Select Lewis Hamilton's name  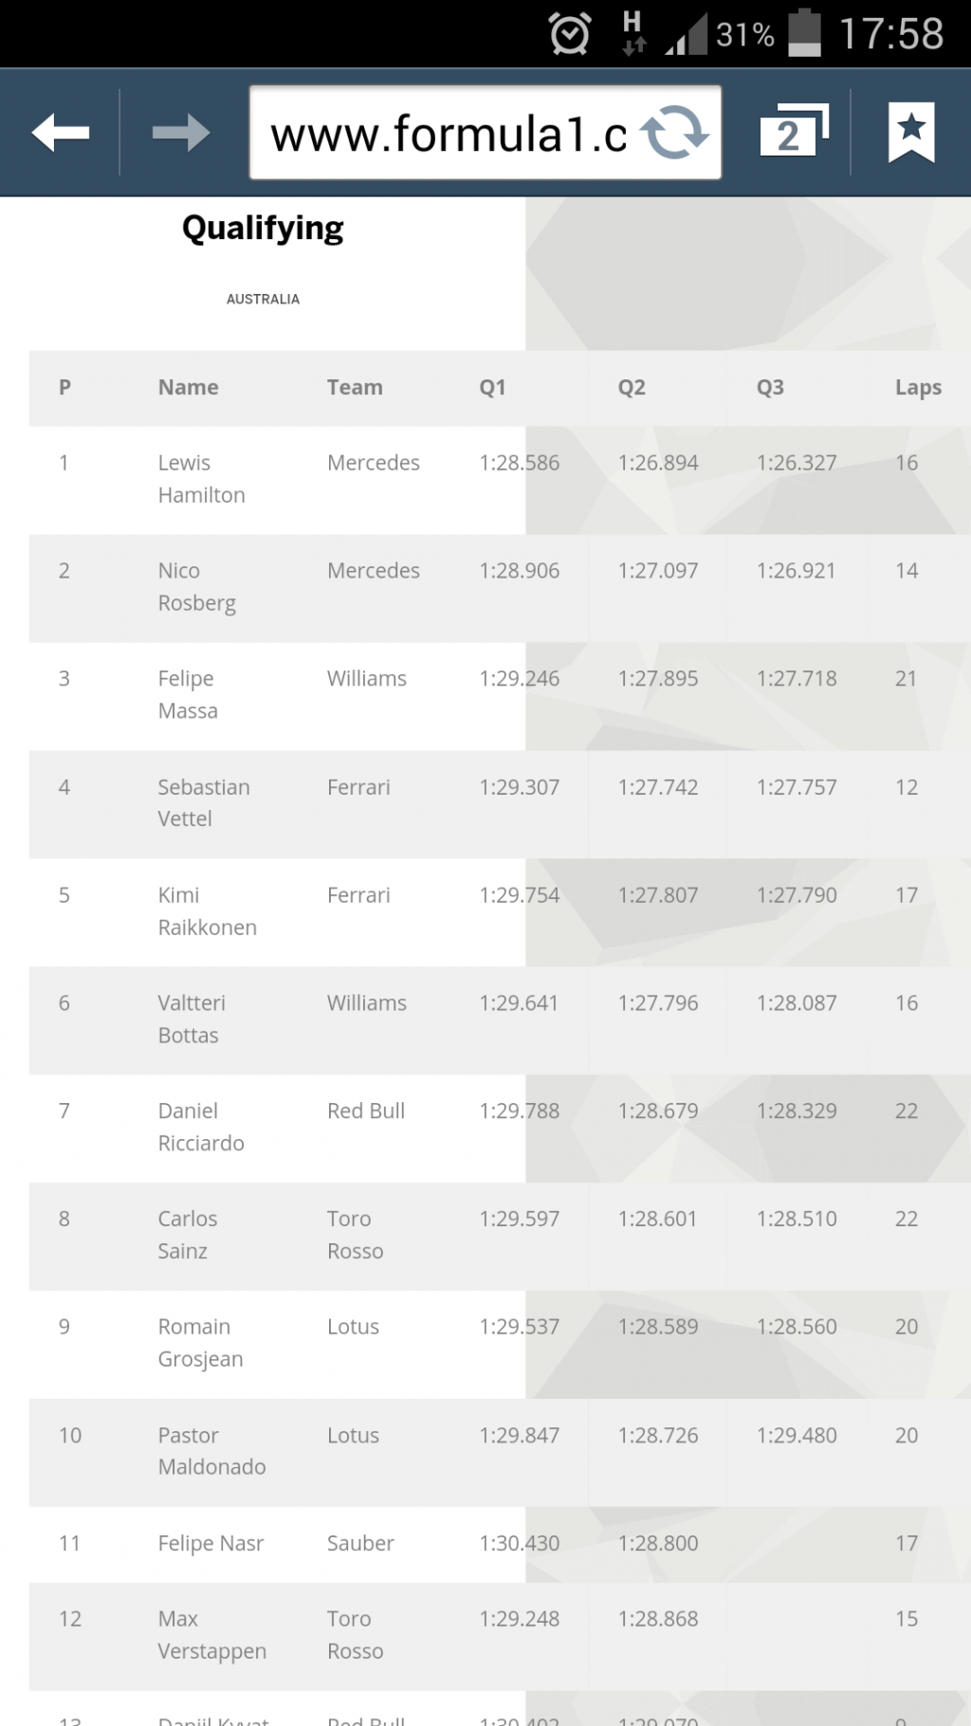point(201,479)
